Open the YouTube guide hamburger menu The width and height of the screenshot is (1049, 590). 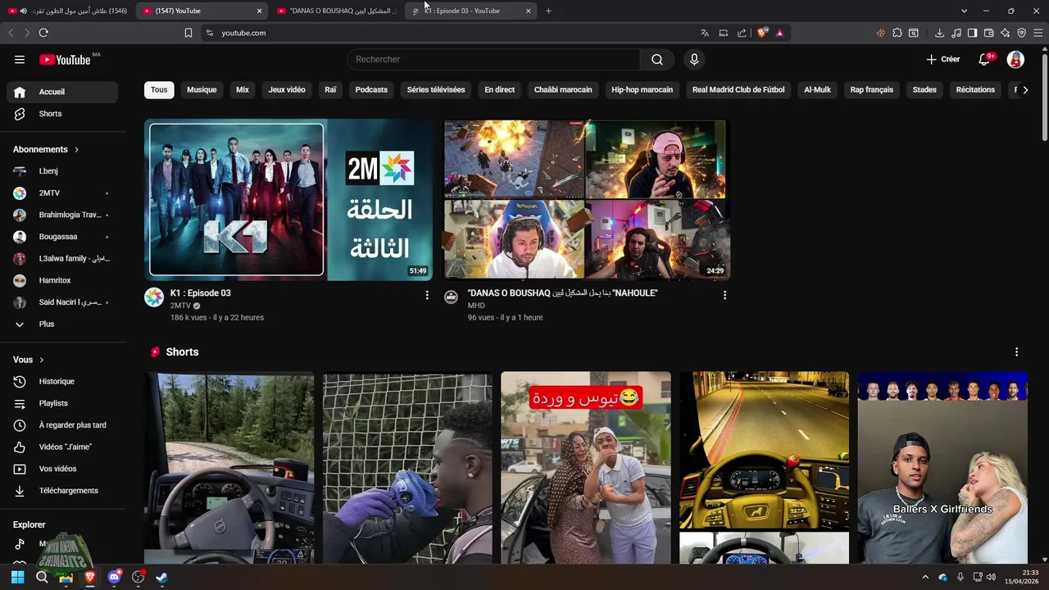tap(20, 59)
